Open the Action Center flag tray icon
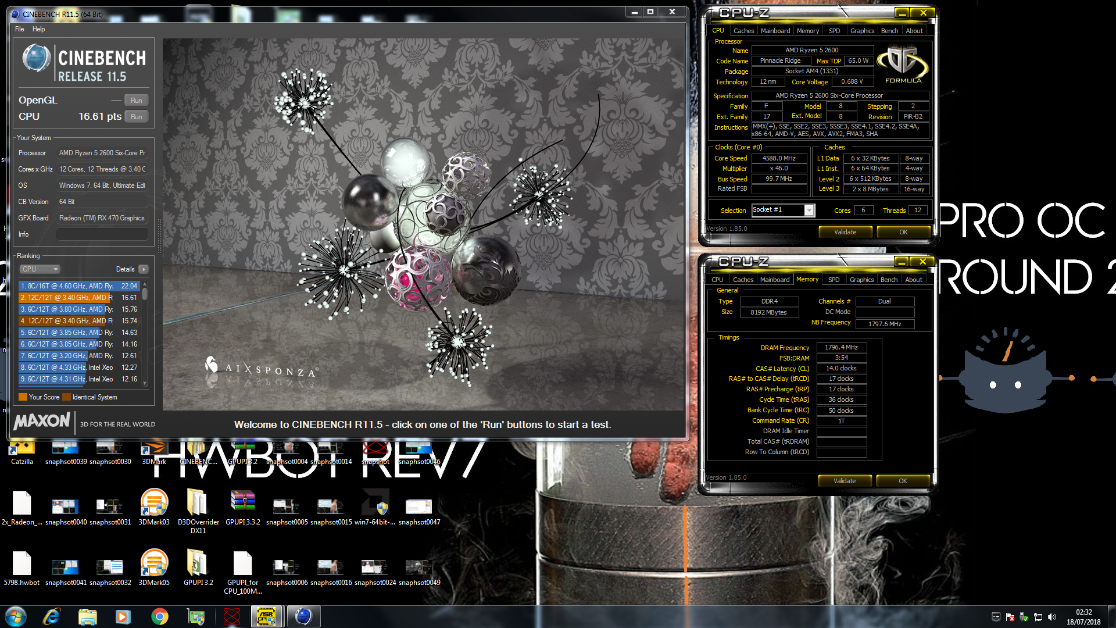Image resolution: width=1116 pixels, height=628 pixels. click(1010, 617)
